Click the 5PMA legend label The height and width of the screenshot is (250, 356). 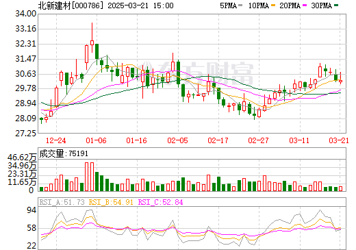tap(228, 5)
